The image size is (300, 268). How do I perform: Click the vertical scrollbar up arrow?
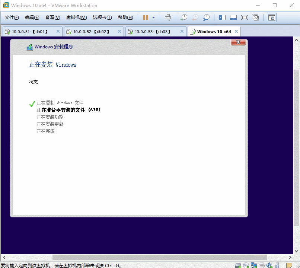[x=296, y=40]
